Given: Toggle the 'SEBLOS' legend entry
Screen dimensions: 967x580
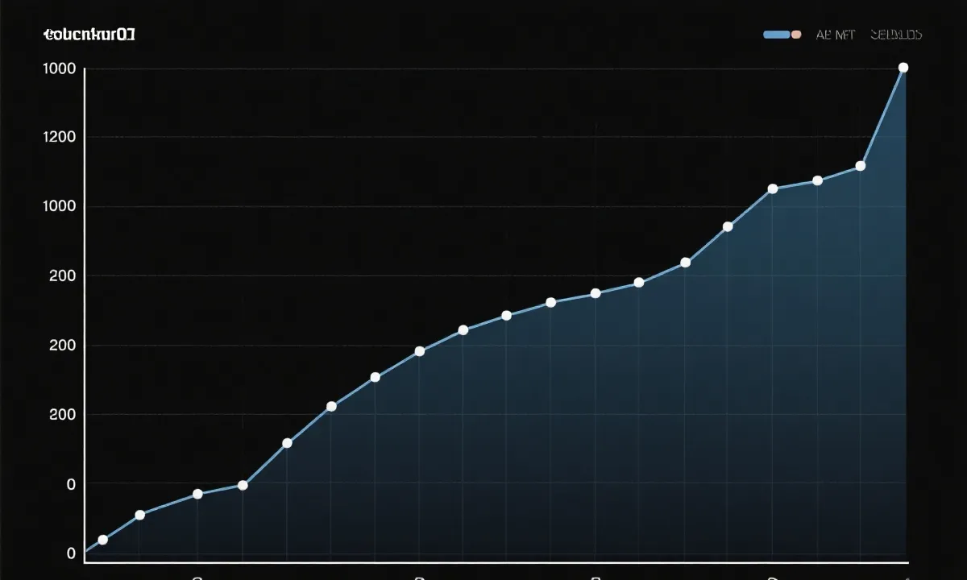Looking at the screenshot, I should 895,35.
